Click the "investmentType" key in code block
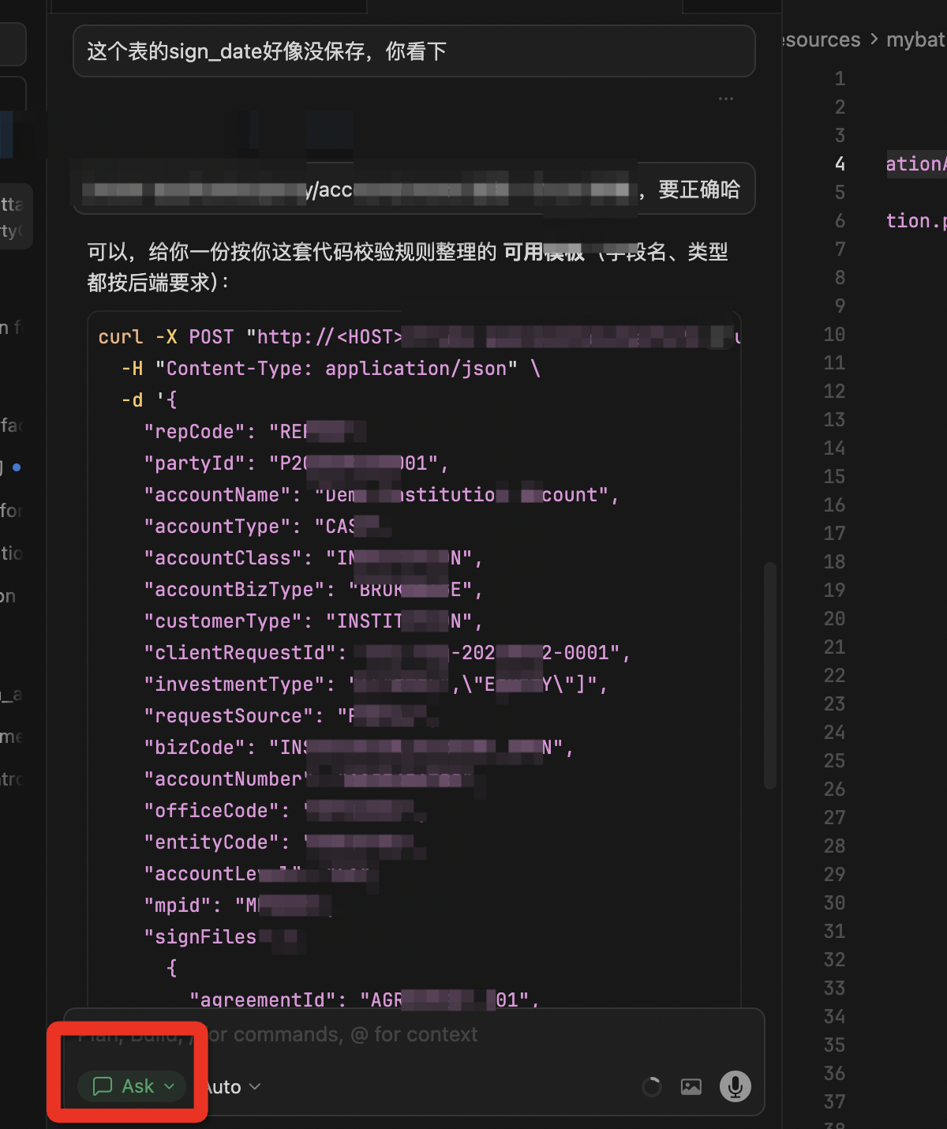 click(240, 685)
